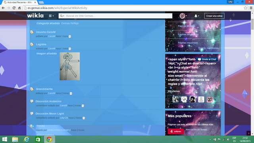Open the Discusión:Moon Light link

[x=50, y=114]
